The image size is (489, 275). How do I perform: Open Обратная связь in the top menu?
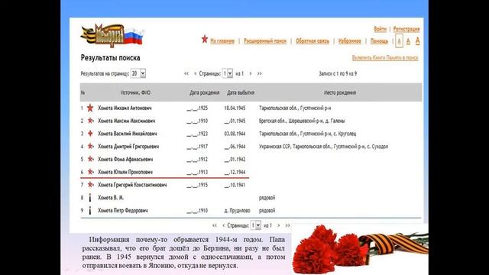[x=313, y=40]
